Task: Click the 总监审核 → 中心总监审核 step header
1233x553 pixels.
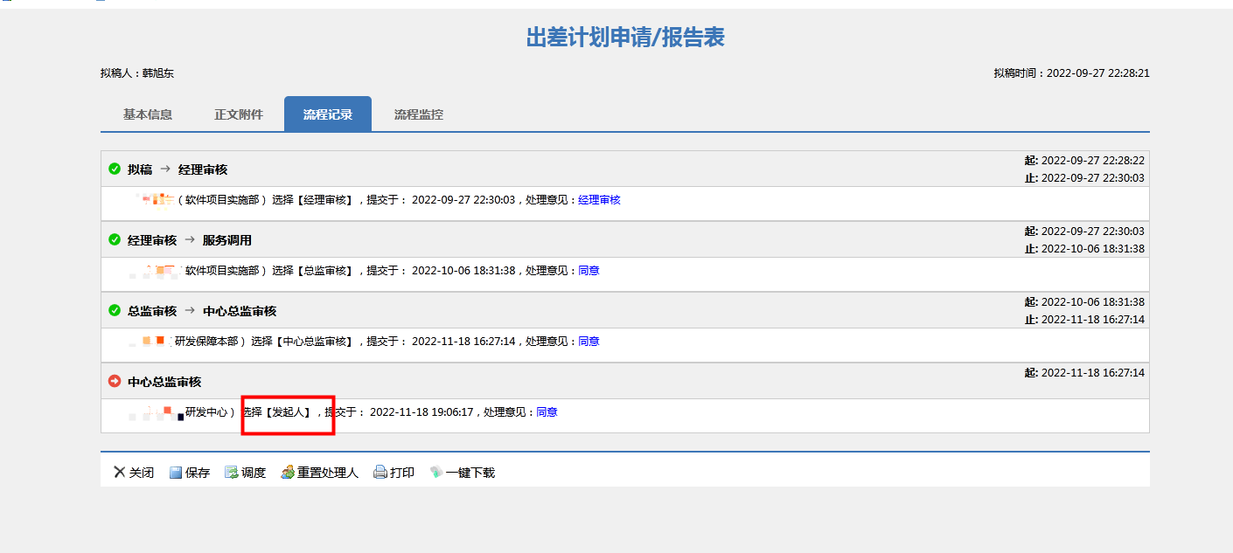Action: point(202,311)
